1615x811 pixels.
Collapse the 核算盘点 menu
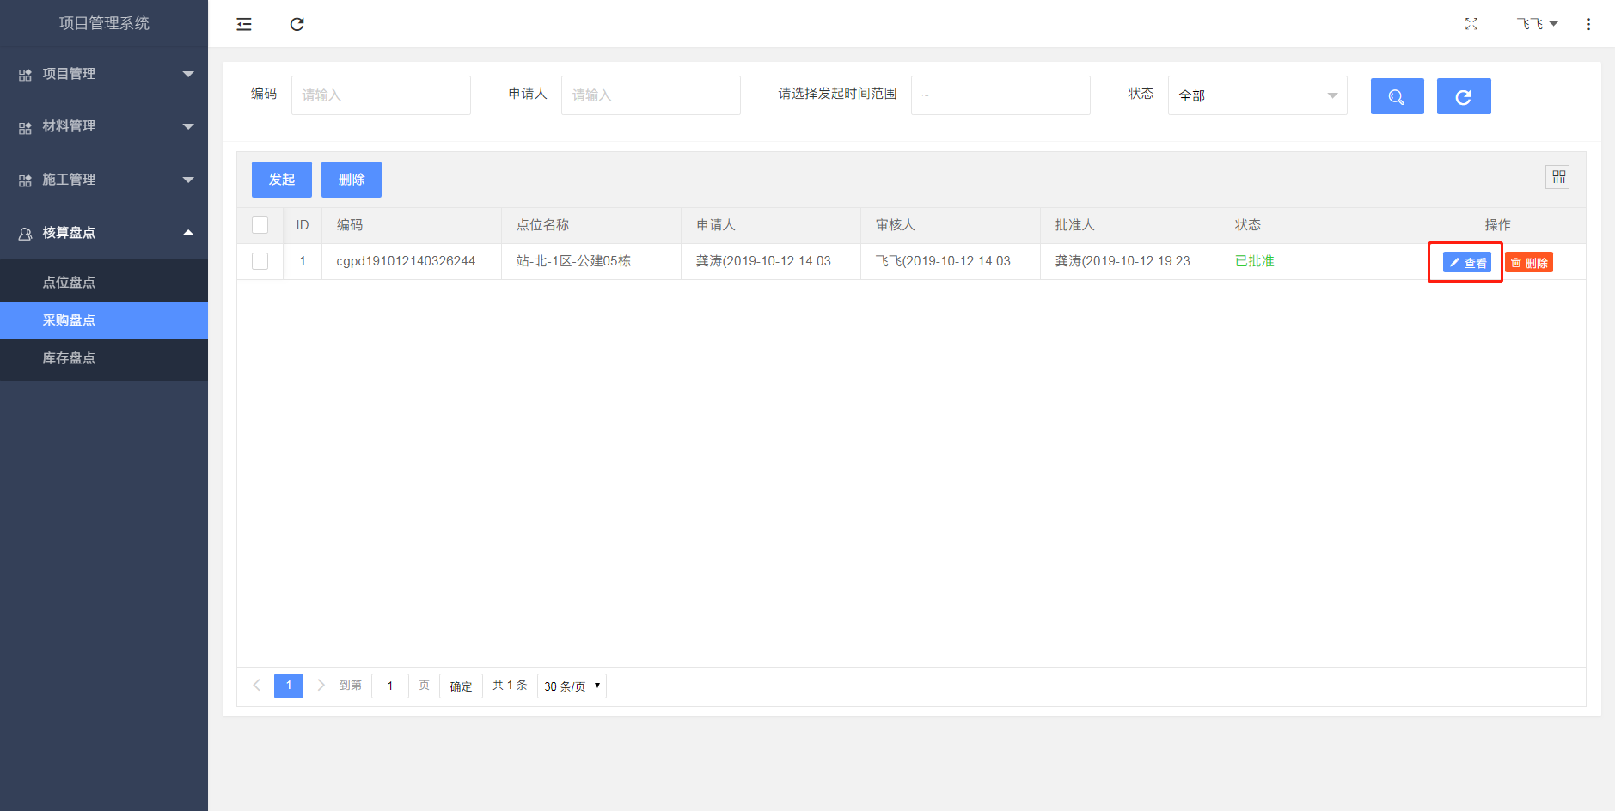pos(104,233)
